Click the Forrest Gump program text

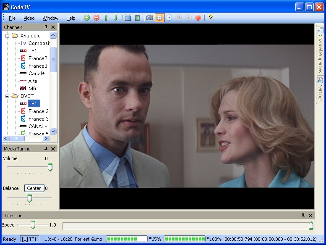[89, 239]
